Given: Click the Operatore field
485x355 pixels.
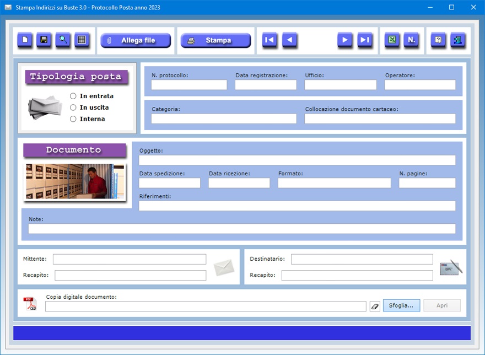Looking at the screenshot, I should click(x=420, y=85).
